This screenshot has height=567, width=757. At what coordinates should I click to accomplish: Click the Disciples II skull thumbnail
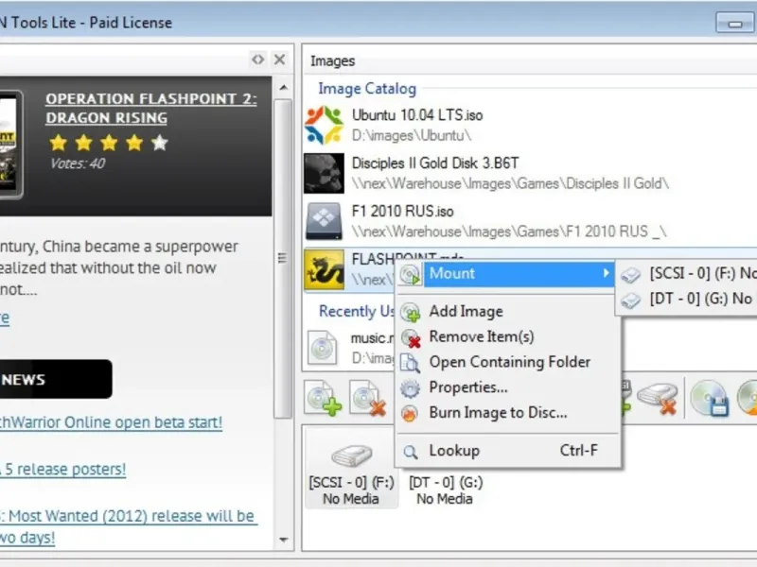tap(324, 173)
